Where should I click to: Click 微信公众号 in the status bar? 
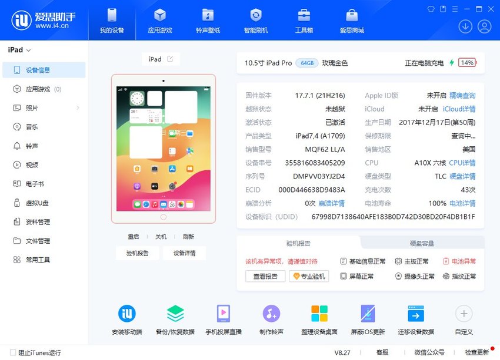click(x=429, y=352)
